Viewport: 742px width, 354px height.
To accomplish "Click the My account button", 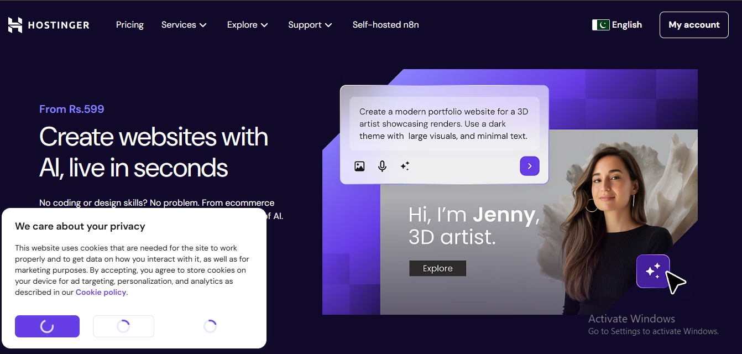I will (694, 25).
